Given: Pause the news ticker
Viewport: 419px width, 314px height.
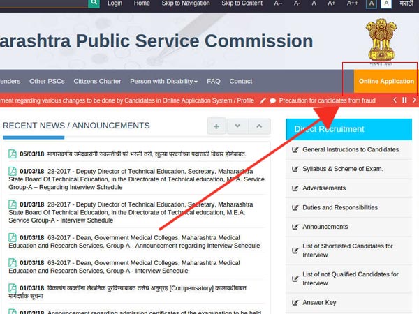Looking at the screenshot, I should coord(404,100).
